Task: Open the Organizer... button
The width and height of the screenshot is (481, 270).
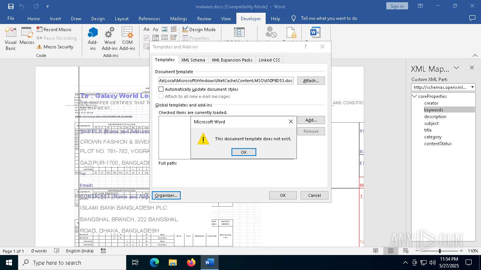Action: click(166, 195)
